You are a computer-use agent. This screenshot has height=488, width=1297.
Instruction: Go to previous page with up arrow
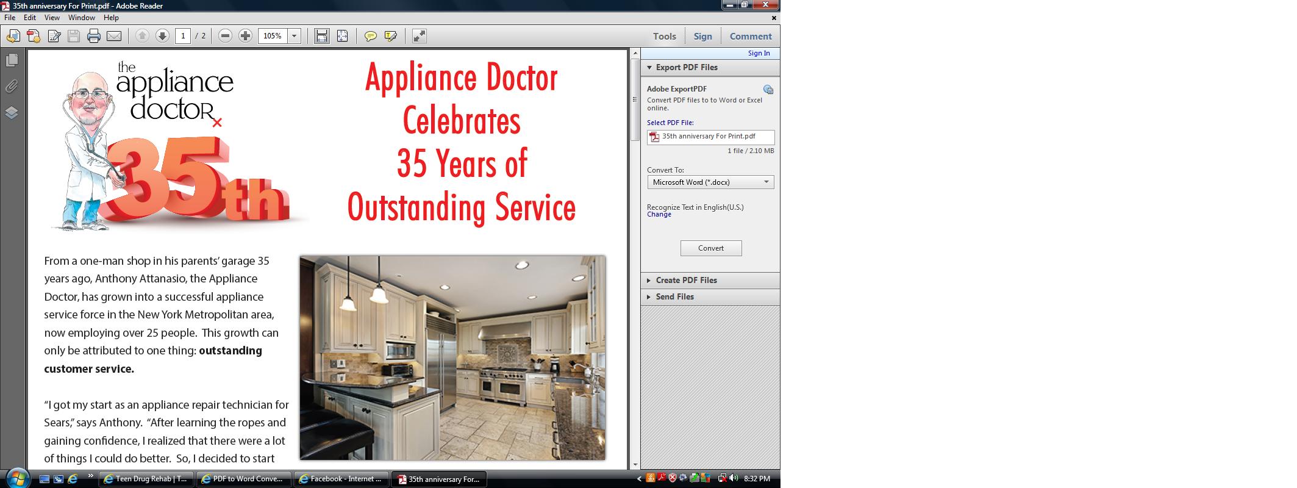tap(142, 36)
